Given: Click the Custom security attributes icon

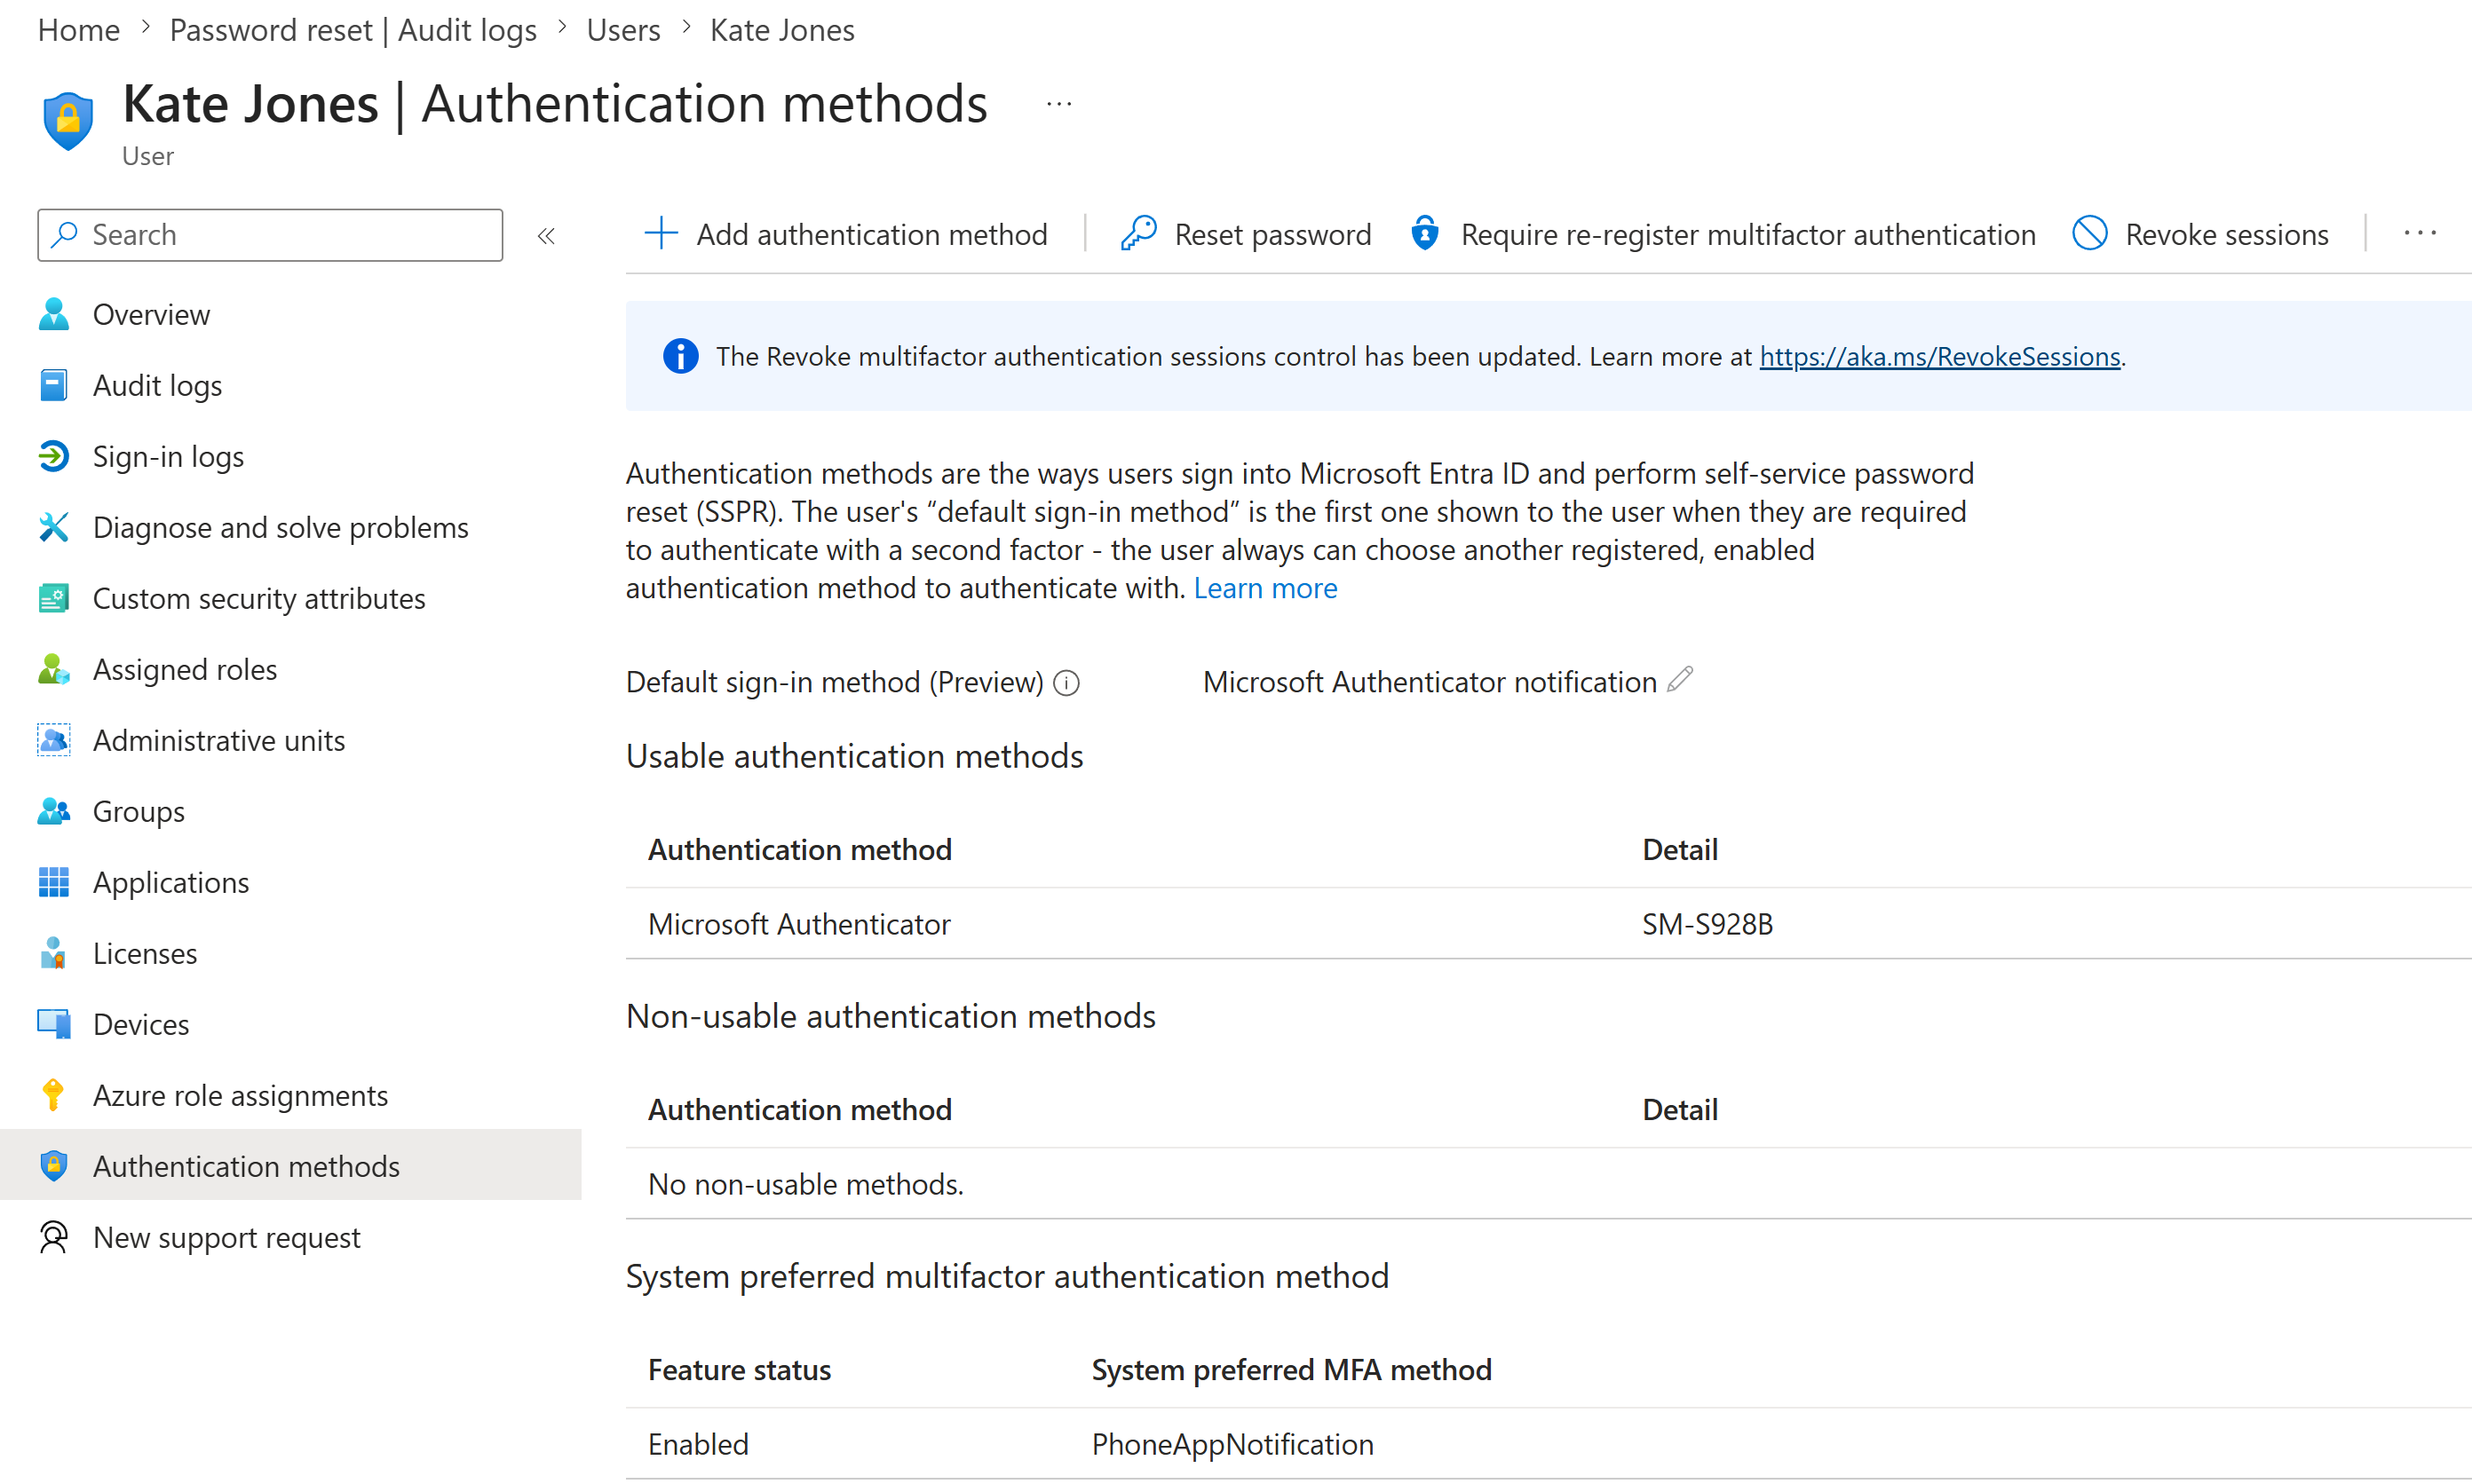Looking at the screenshot, I should tap(54, 598).
